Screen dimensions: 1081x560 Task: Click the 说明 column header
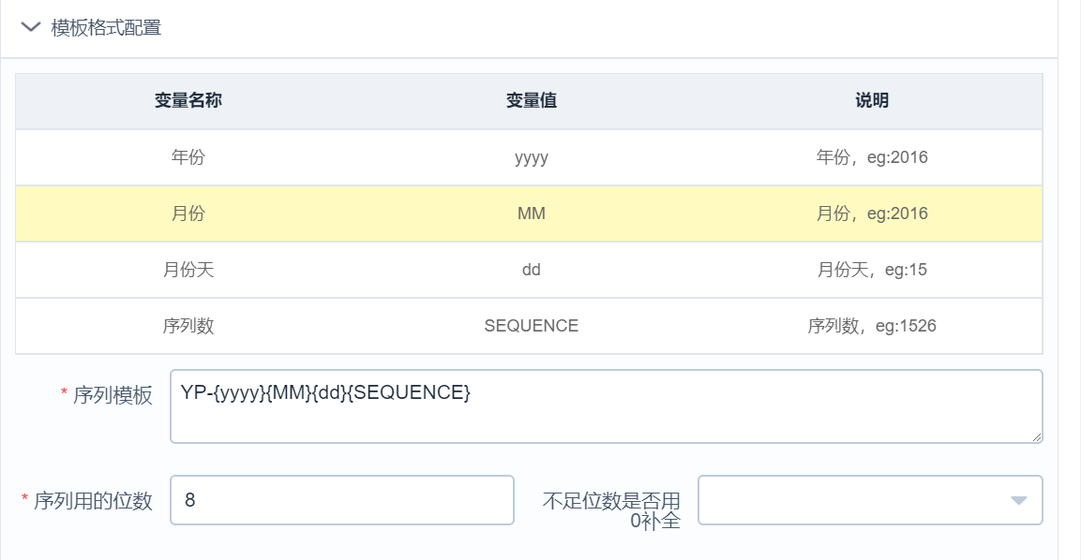coord(871,101)
